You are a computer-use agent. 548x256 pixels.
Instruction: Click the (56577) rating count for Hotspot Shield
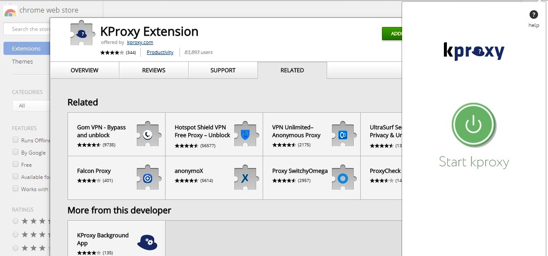208,145
